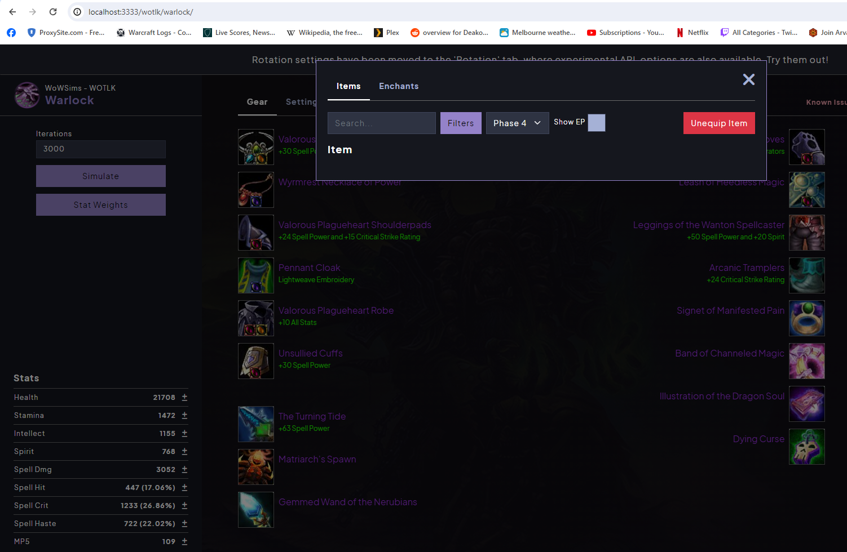847x552 pixels.
Task: Open the Phase 4 dropdown
Action: pyautogui.click(x=517, y=123)
